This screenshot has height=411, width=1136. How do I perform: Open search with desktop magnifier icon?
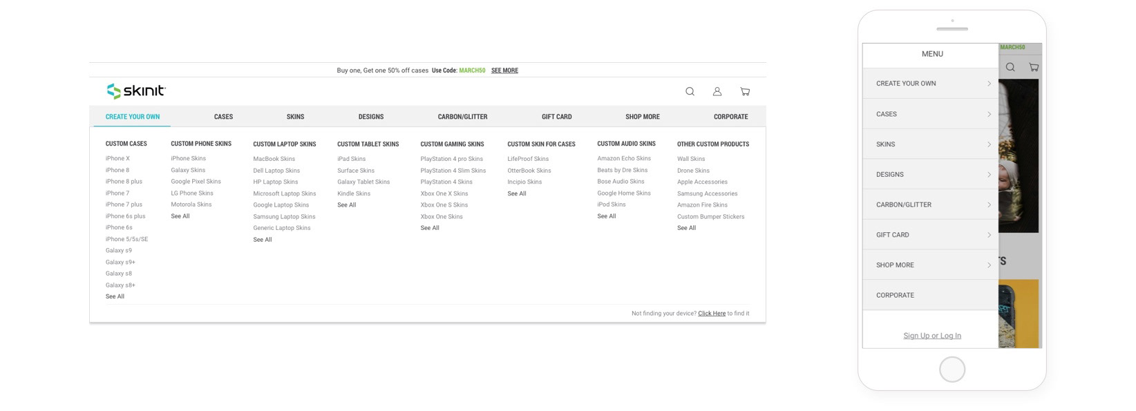click(x=690, y=91)
